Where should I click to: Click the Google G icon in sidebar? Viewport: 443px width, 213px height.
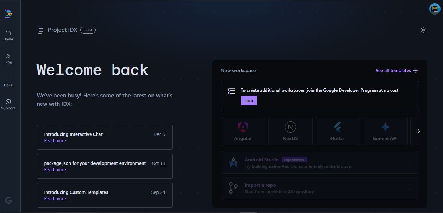click(8, 200)
